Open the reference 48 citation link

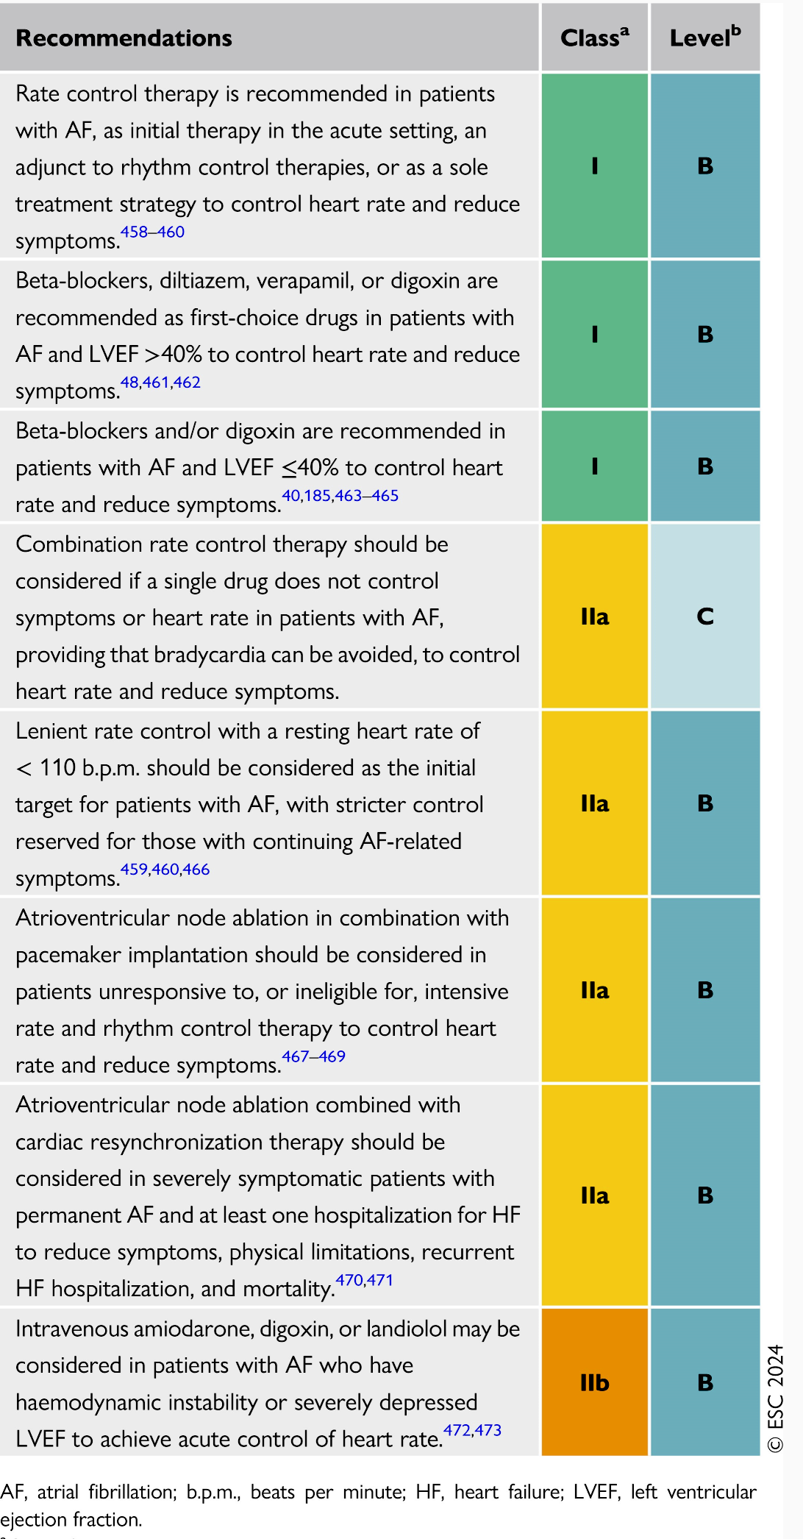pyautogui.click(x=129, y=383)
